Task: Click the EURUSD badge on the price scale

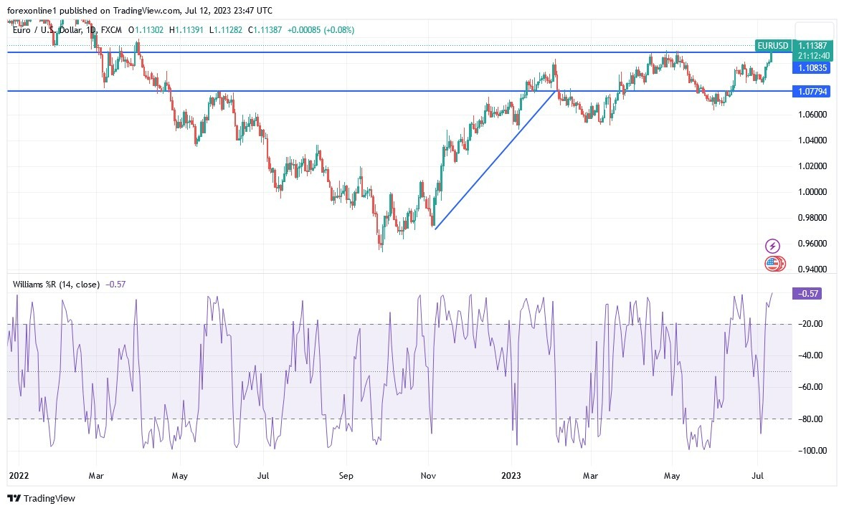Action: click(x=772, y=45)
